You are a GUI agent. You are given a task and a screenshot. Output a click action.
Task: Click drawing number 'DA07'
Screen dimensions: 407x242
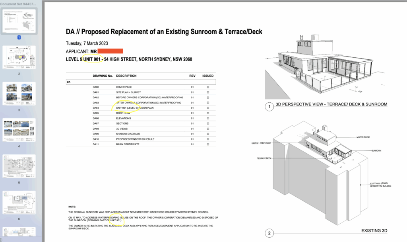click(x=96, y=123)
